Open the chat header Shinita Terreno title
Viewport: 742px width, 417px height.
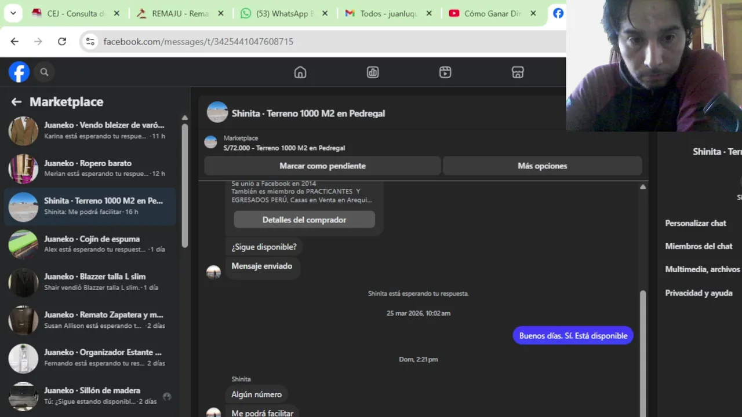pyautogui.click(x=308, y=114)
